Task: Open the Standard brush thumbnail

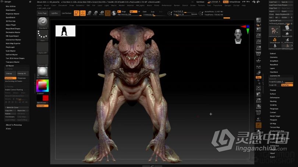Action: [43, 23]
